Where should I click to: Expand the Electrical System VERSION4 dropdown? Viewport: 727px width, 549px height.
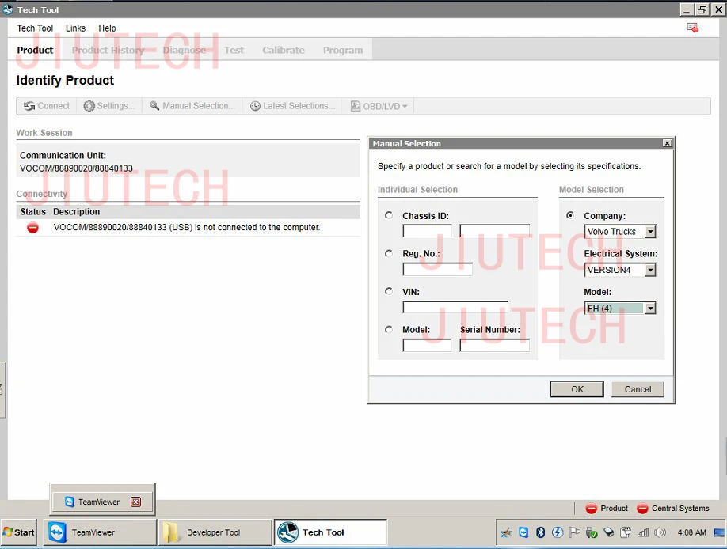(x=651, y=269)
